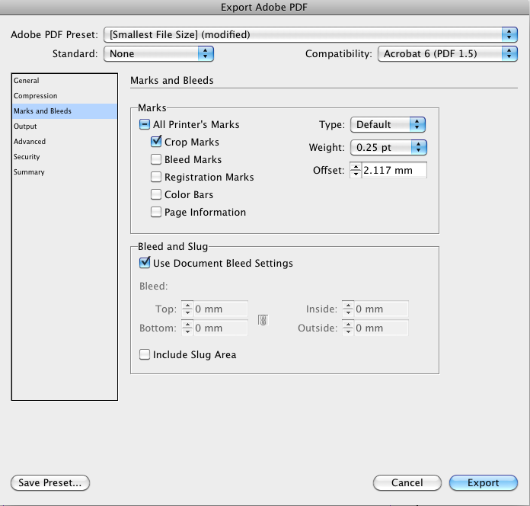The height and width of the screenshot is (506, 530).
Task: Click the bleed link chain icon
Action: tap(263, 319)
